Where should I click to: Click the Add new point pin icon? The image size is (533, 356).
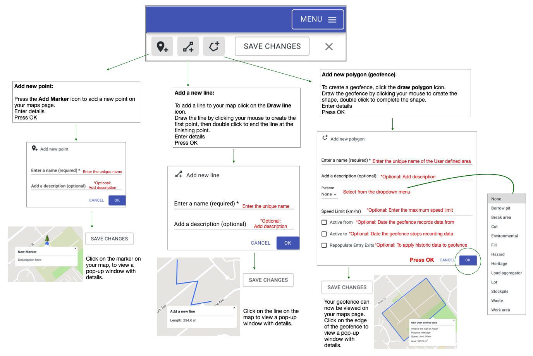point(35,149)
